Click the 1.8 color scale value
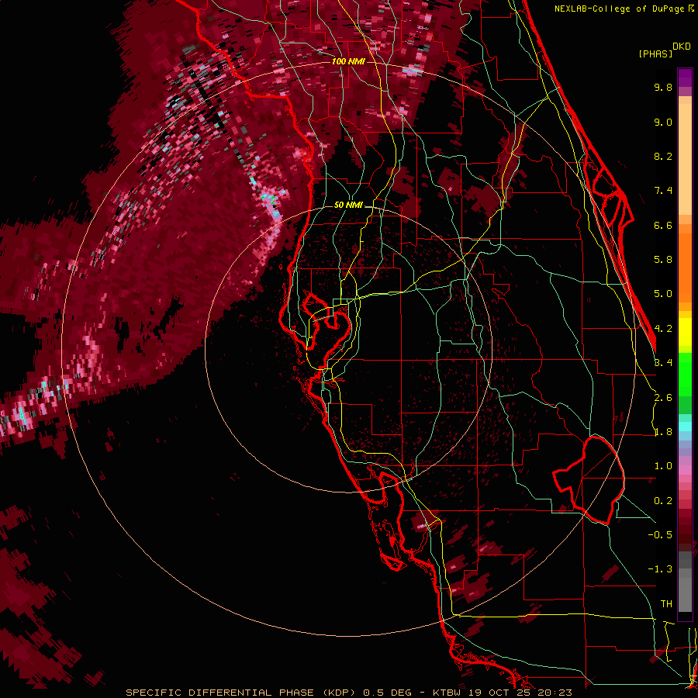This screenshot has width=698, height=698. pos(663,432)
